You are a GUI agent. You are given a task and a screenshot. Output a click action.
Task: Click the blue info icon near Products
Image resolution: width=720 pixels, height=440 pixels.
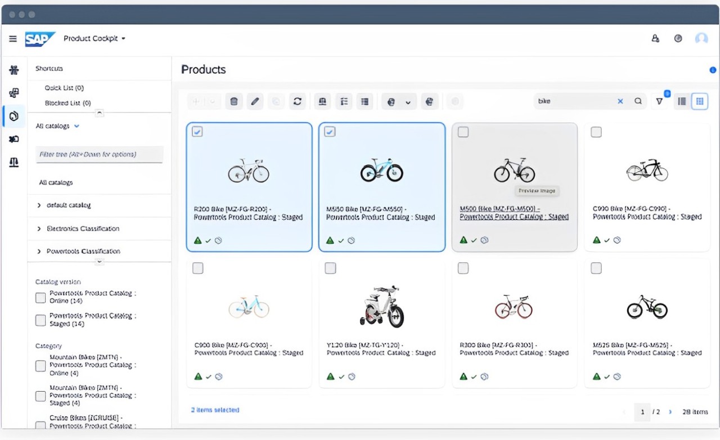(x=713, y=70)
